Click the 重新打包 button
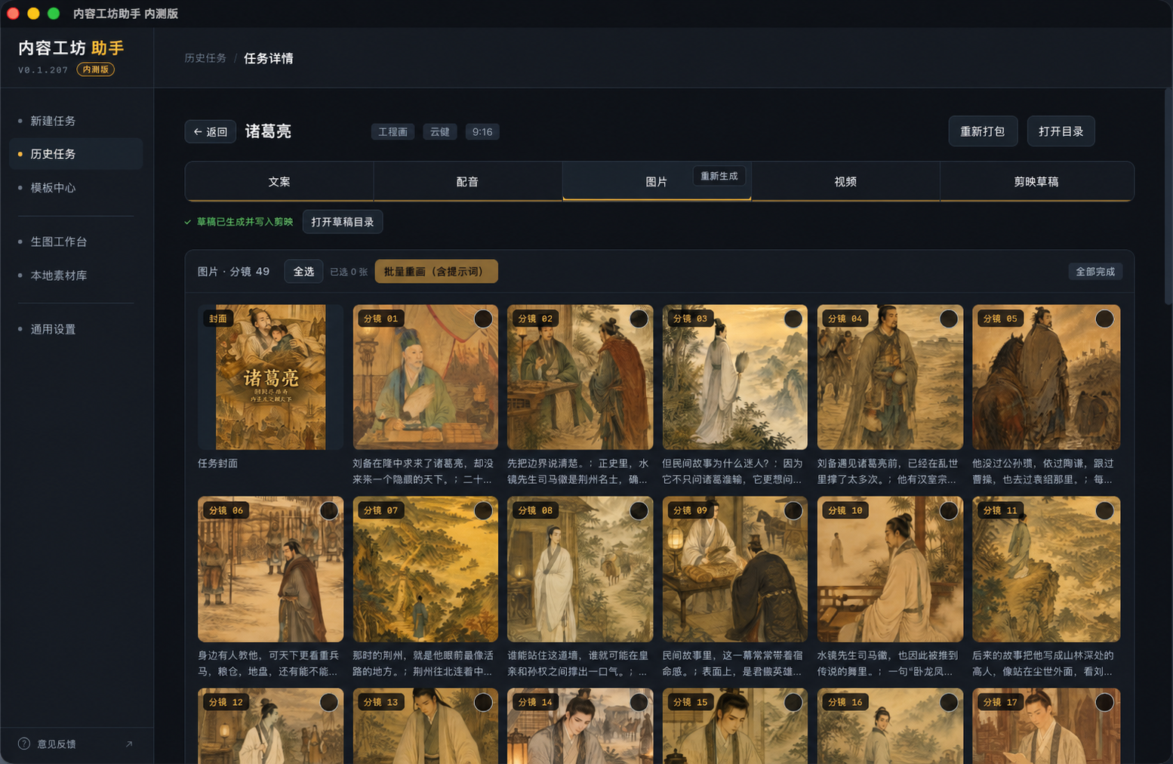The image size is (1173, 764). pyautogui.click(x=983, y=131)
